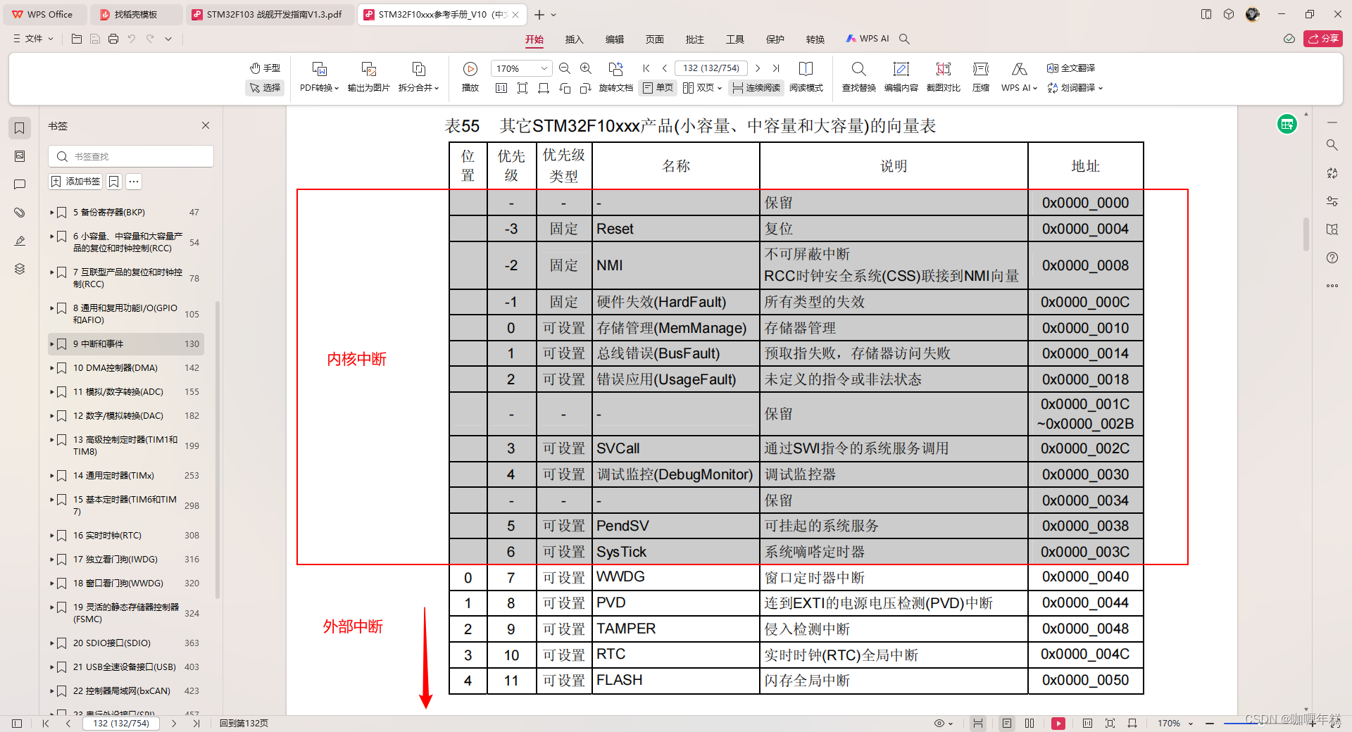
Task: Click the fit width icon in the ribbon
Action: pos(544,88)
